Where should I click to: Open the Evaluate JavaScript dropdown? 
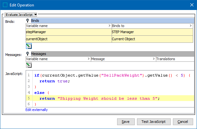(21, 14)
